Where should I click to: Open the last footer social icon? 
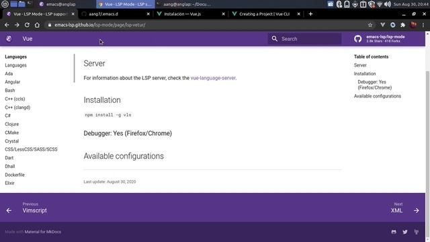417,232
